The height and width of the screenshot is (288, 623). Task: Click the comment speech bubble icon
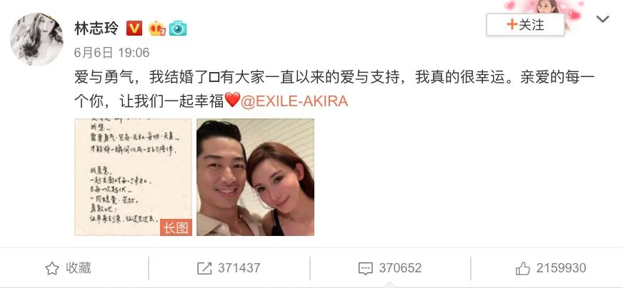pos(366,269)
